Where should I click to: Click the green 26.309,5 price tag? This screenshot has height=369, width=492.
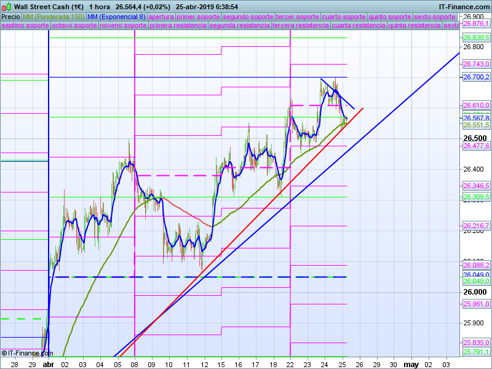point(475,197)
